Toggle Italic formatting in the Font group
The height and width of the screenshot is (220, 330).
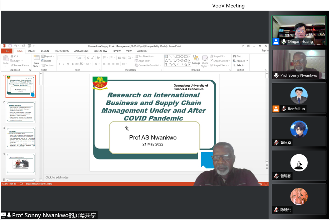pyautogui.click(x=64, y=64)
